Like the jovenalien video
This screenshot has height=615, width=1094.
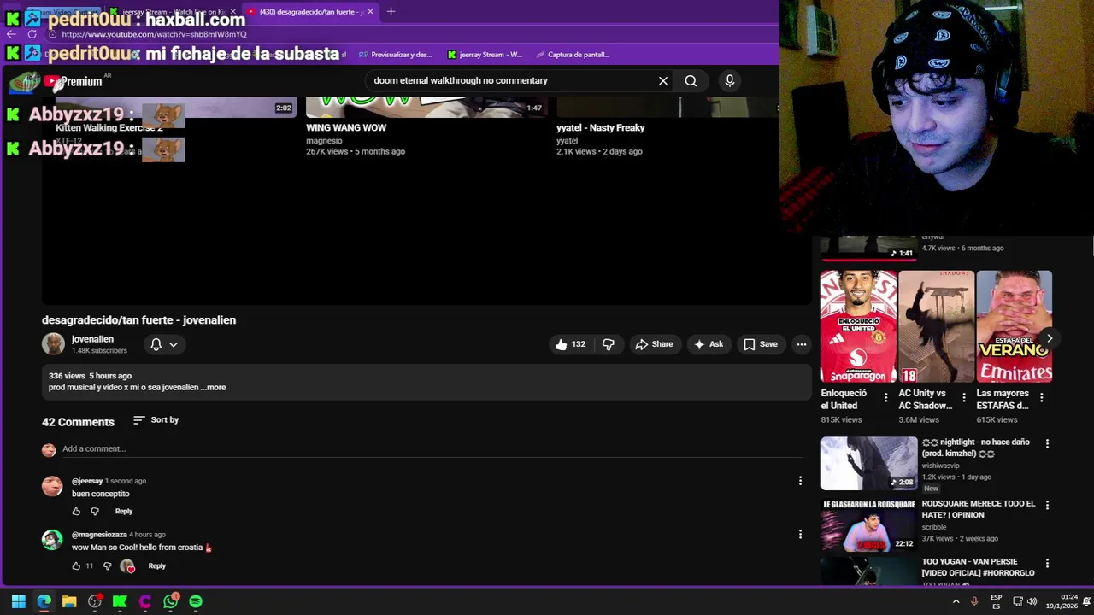(x=570, y=344)
